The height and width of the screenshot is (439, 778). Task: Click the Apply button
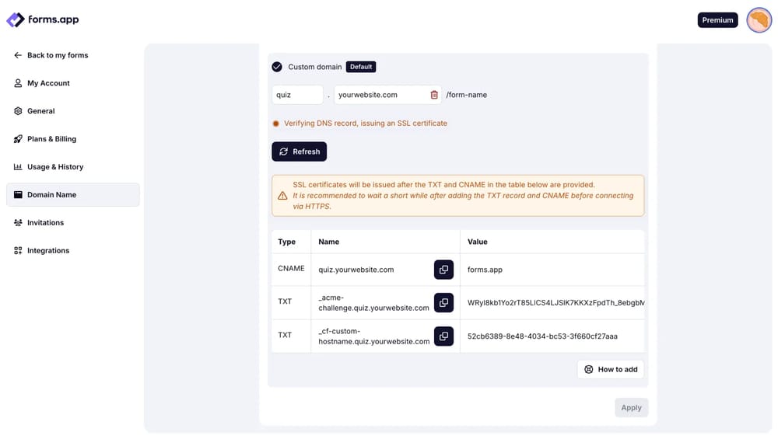pos(631,408)
